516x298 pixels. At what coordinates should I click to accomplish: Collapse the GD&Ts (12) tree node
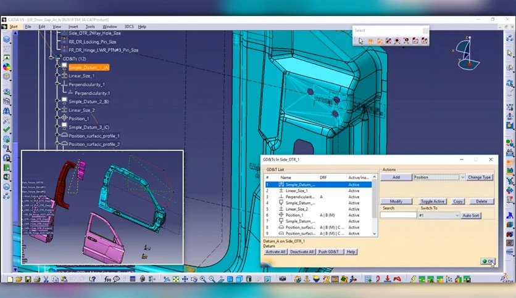pyautogui.click(x=51, y=58)
